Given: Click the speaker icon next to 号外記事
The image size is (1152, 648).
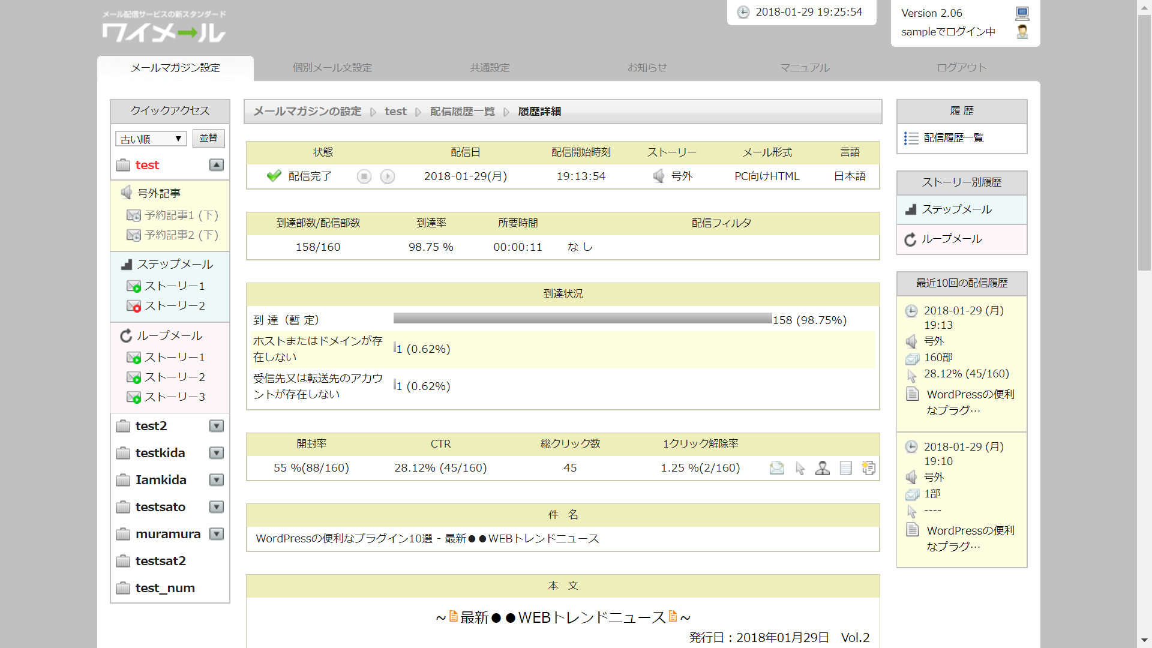Looking at the screenshot, I should coord(127,193).
